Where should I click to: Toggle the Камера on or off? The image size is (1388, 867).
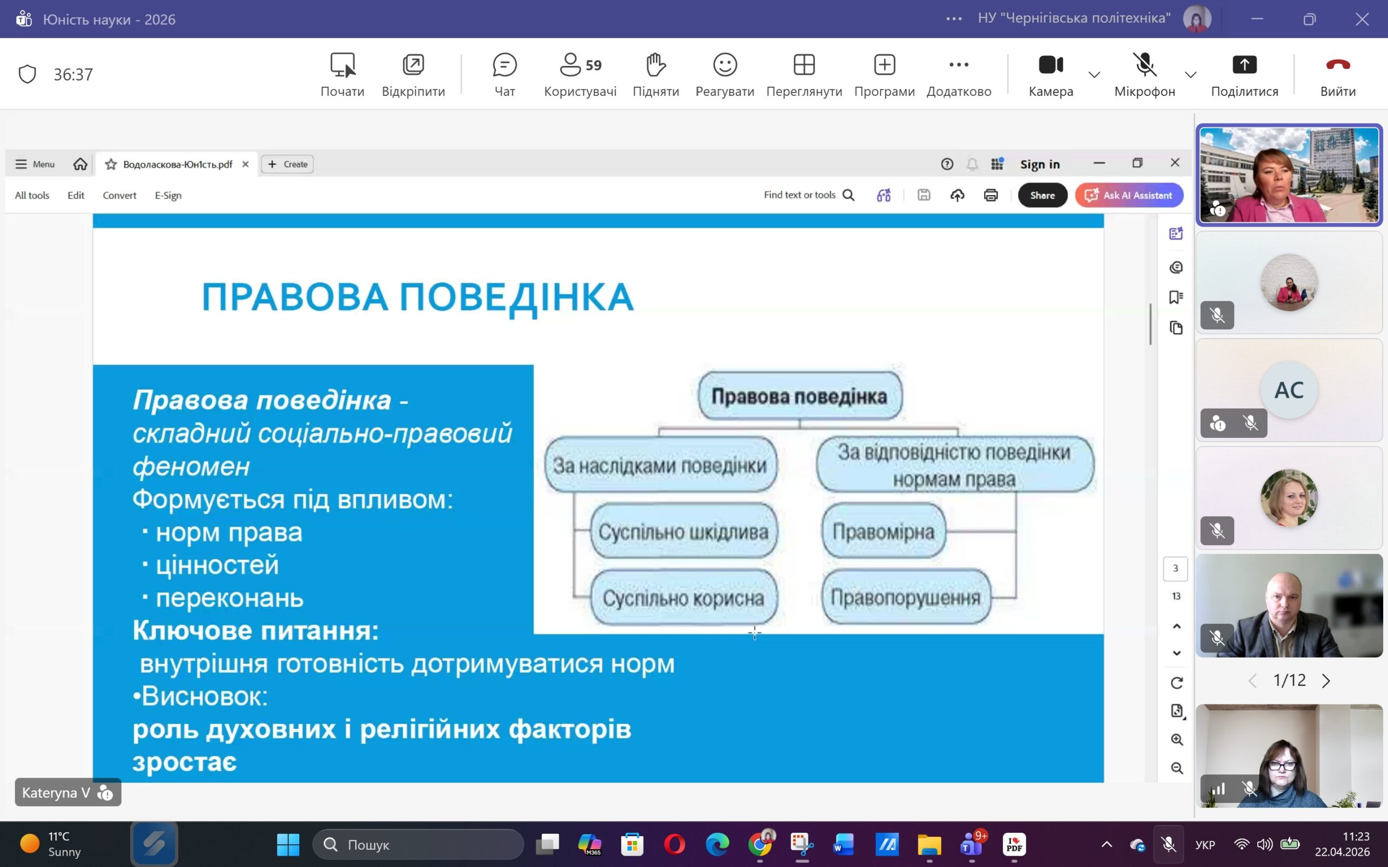pos(1050,75)
